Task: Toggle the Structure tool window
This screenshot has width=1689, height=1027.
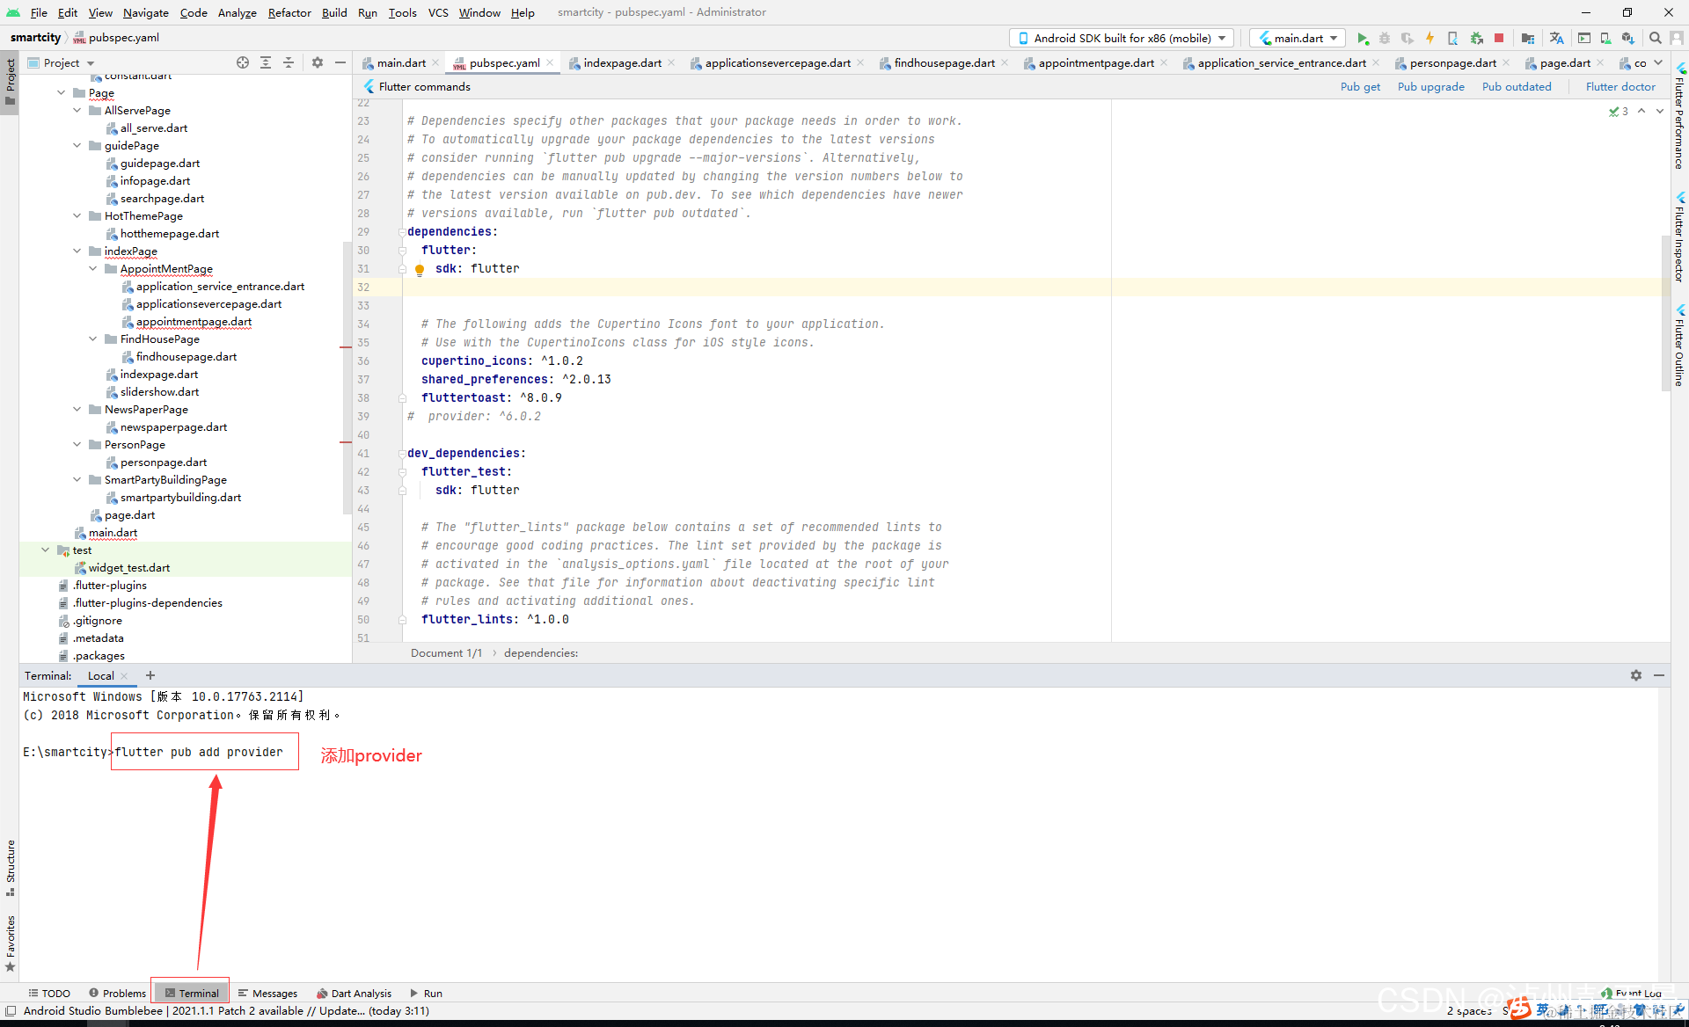Action: point(11,866)
